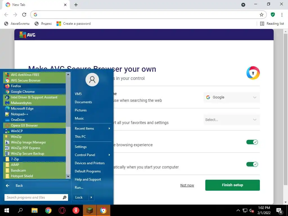Open Default Programs
Screen dimensions: 288x216
[x=88, y=171]
